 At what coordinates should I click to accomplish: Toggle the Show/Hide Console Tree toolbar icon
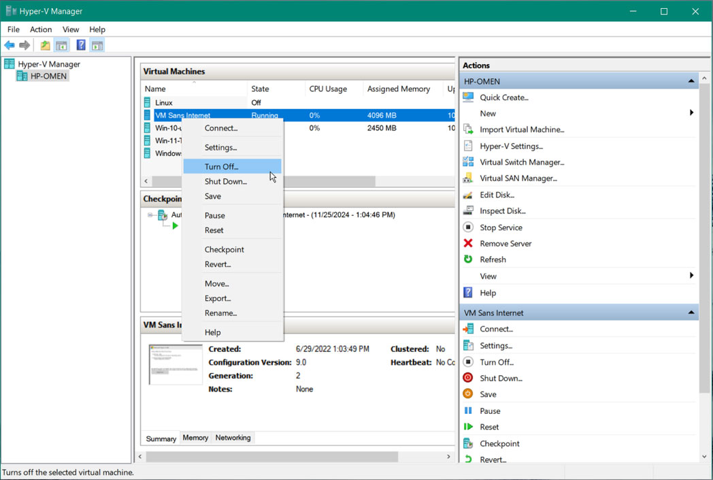[x=61, y=45]
